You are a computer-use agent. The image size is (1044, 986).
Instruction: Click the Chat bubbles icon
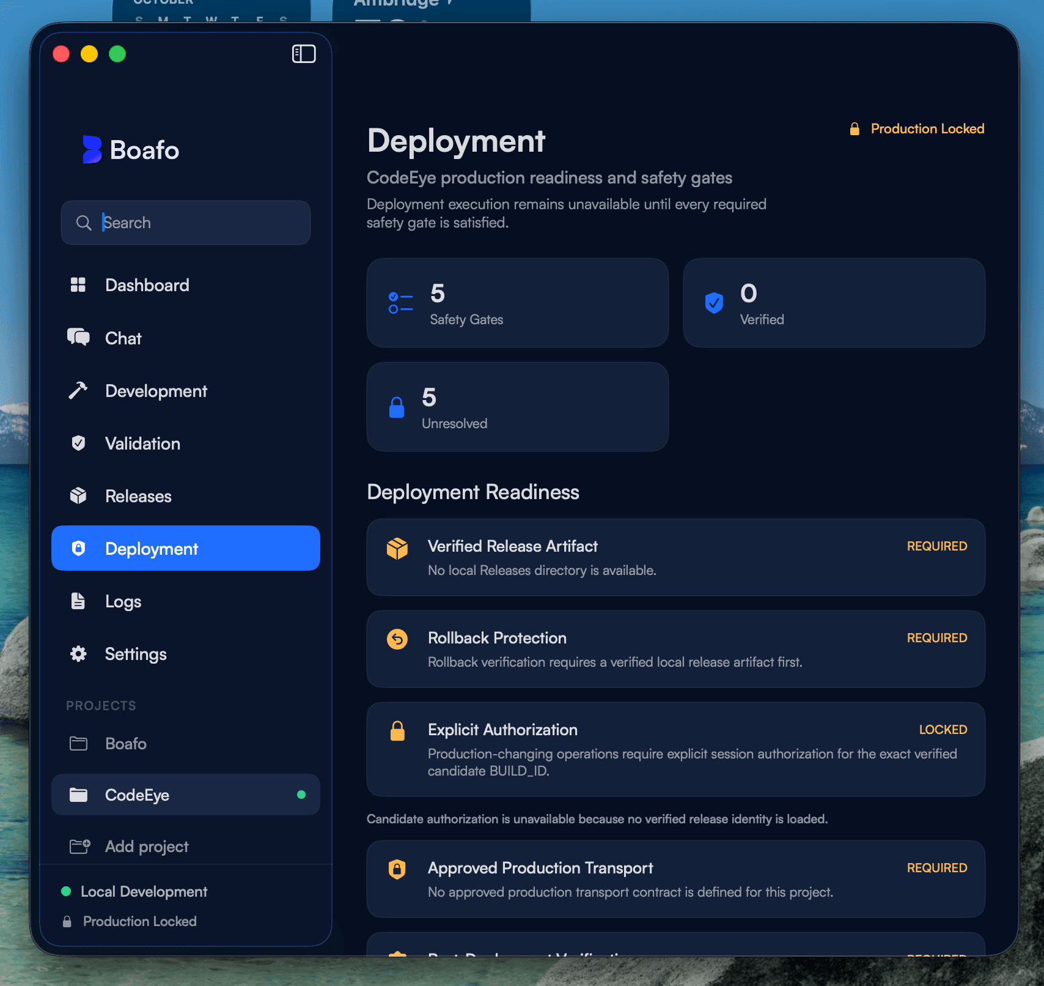78,338
